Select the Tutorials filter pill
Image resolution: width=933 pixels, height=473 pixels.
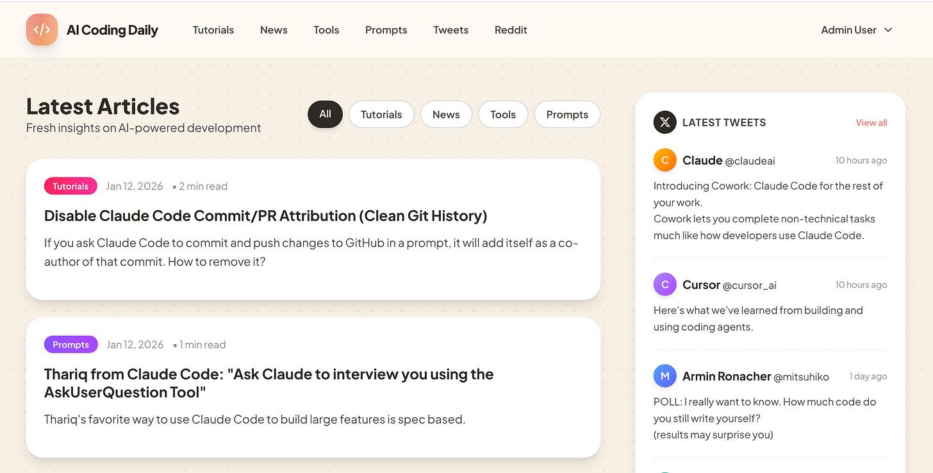click(381, 114)
